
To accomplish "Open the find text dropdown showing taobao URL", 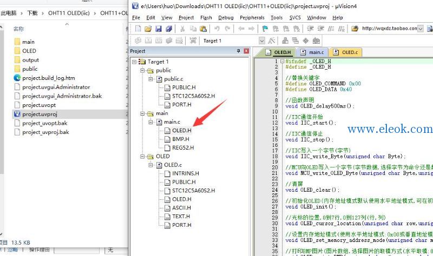I will (421, 29).
